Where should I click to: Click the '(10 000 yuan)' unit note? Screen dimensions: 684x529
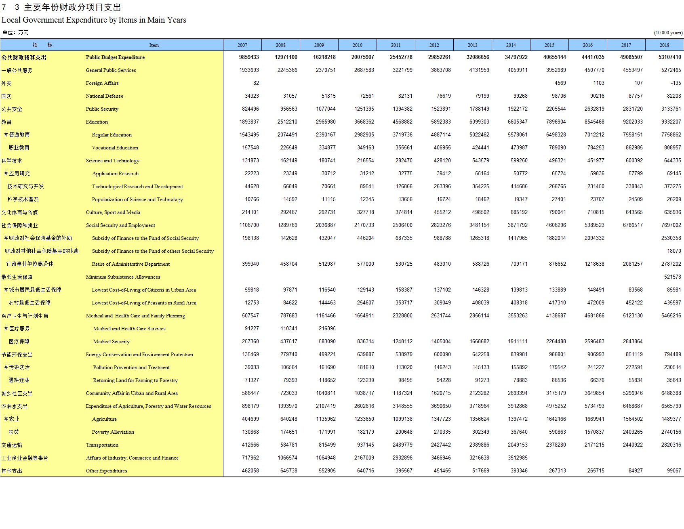coord(668,33)
